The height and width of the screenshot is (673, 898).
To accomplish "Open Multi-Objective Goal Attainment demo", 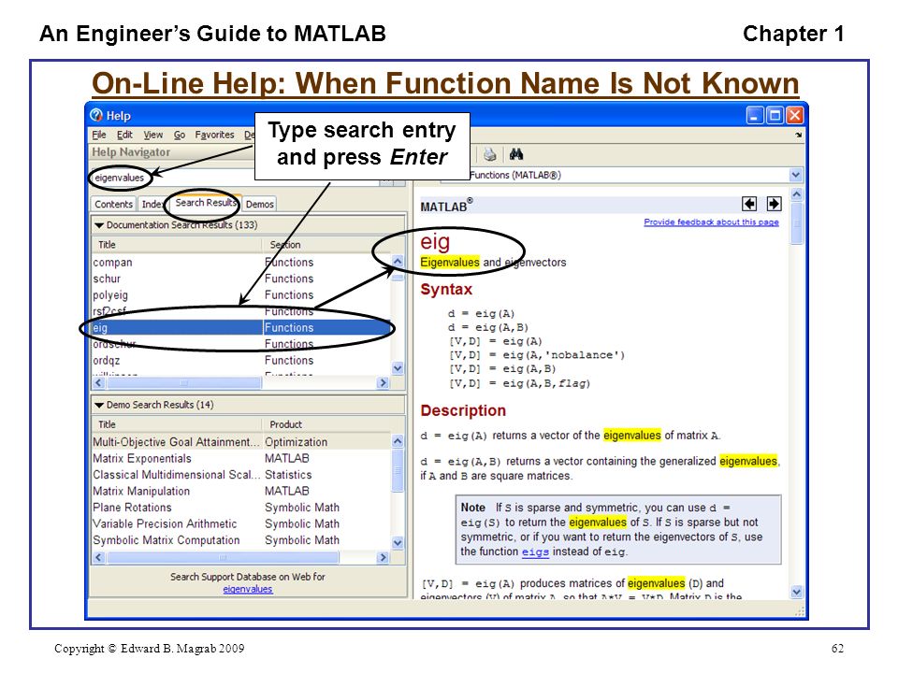I will (240, 442).
